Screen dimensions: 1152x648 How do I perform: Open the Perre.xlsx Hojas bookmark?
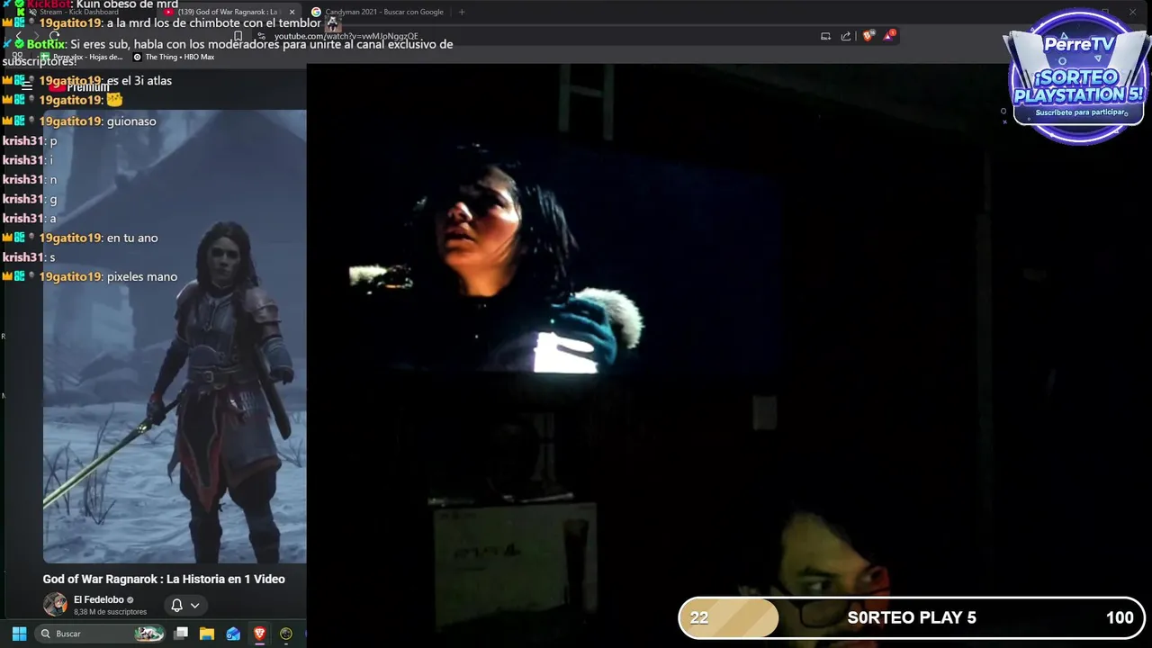81,57
